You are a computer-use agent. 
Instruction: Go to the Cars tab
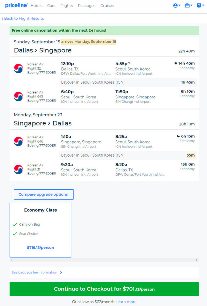51,6
